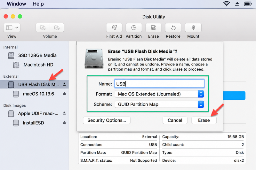
Task: Click the yellow minimize window button
Action: click(x=13, y=16)
